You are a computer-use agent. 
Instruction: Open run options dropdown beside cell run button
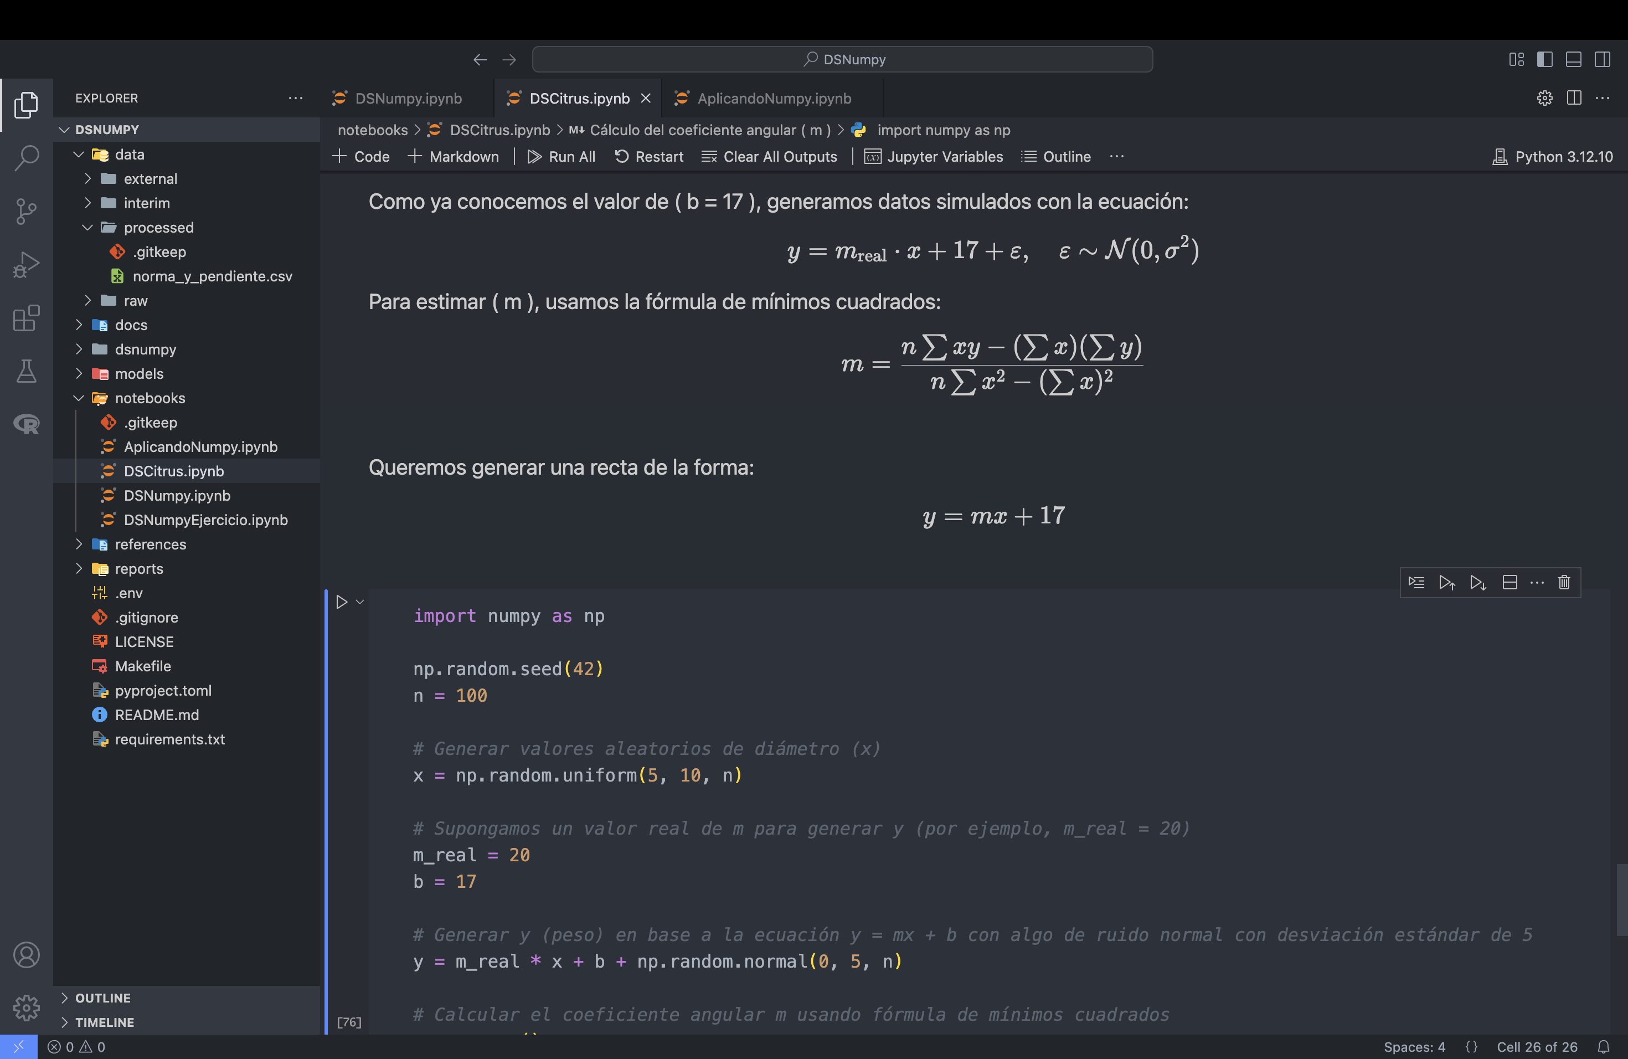[x=360, y=602]
